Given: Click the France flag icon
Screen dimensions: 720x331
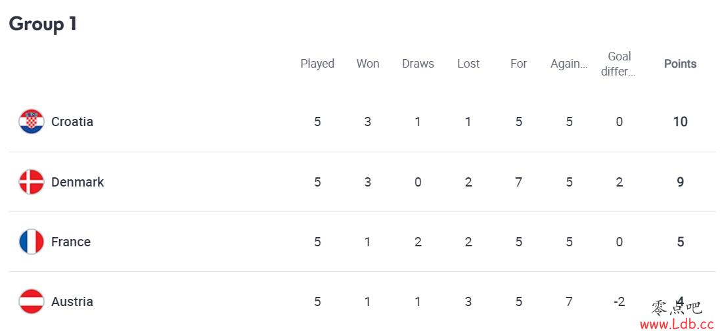Looking at the screenshot, I should tap(32, 242).
